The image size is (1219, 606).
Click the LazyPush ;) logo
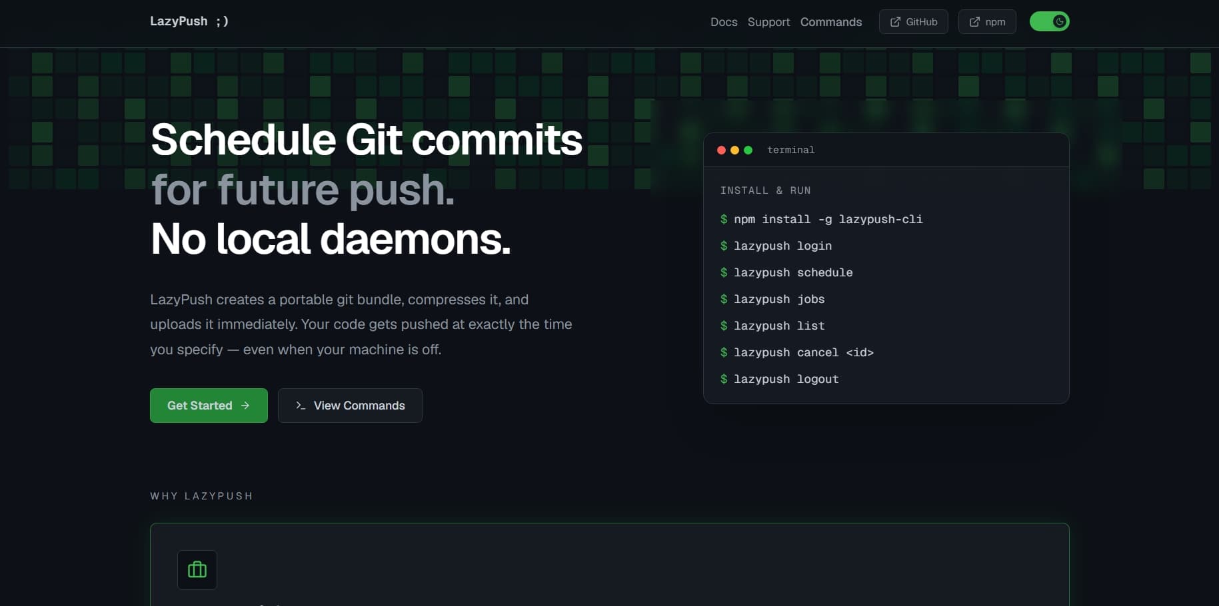coord(189,21)
